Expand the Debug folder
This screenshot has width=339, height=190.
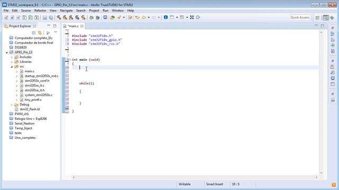click(x=12, y=104)
